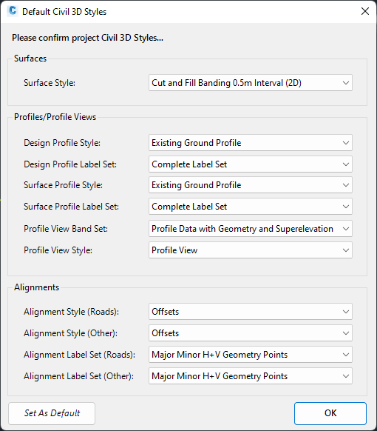Image resolution: width=377 pixels, height=431 pixels.
Task: Open the Alignment Style (Other) dropdown
Action: tap(251, 333)
